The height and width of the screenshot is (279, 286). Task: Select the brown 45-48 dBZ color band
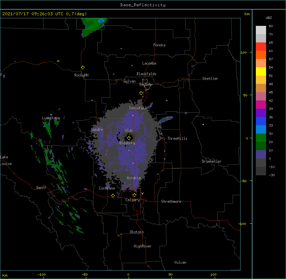click(261, 88)
